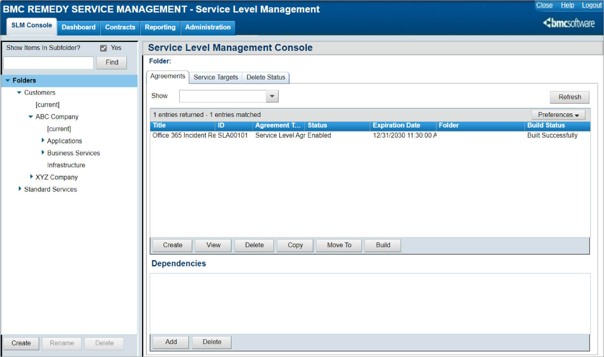Expand the XYZ Company folder
This screenshot has width=604, height=357.
coord(31,177)
